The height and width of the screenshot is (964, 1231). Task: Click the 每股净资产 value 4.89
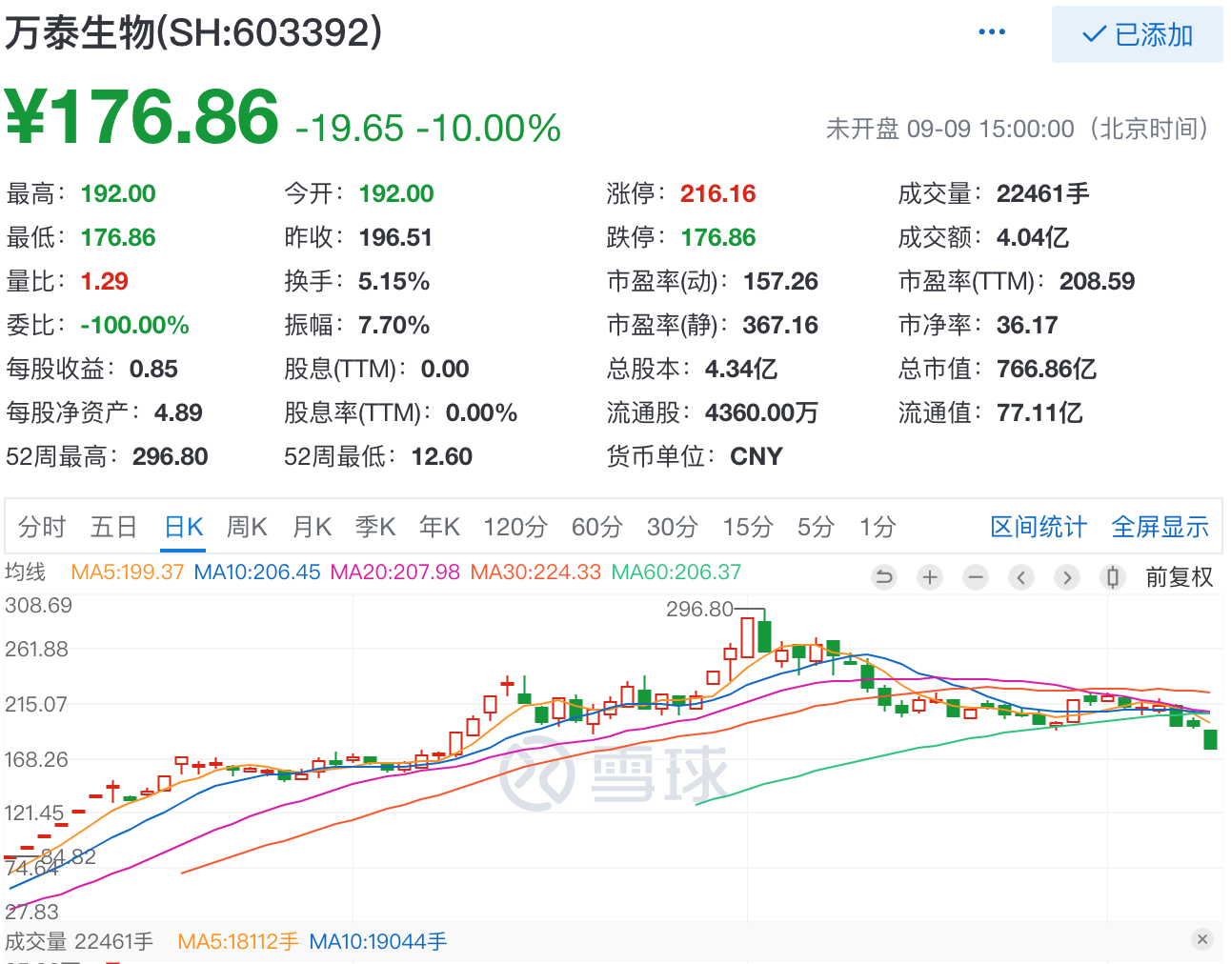click(x=179, y=413)
